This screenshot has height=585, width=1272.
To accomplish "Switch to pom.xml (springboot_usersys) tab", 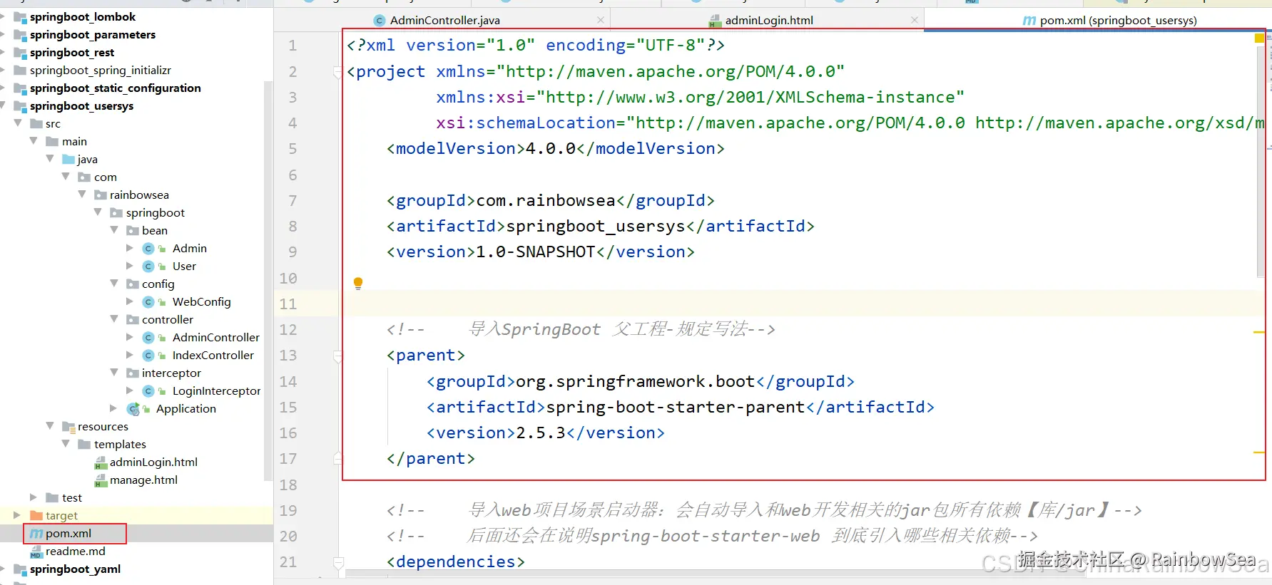I will 1118,20.
